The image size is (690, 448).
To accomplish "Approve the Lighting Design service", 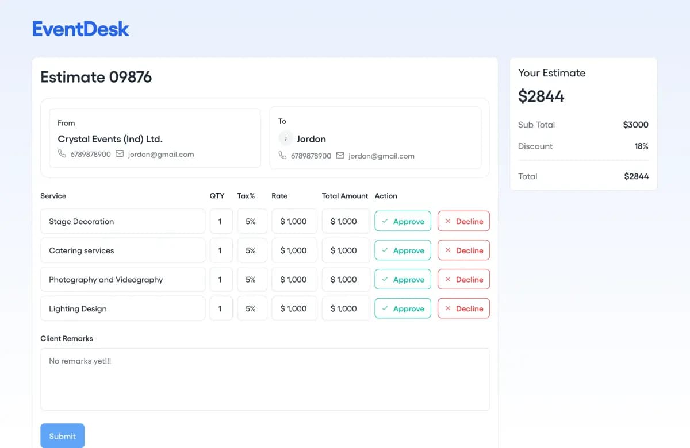I will click(x=402, y=308).
